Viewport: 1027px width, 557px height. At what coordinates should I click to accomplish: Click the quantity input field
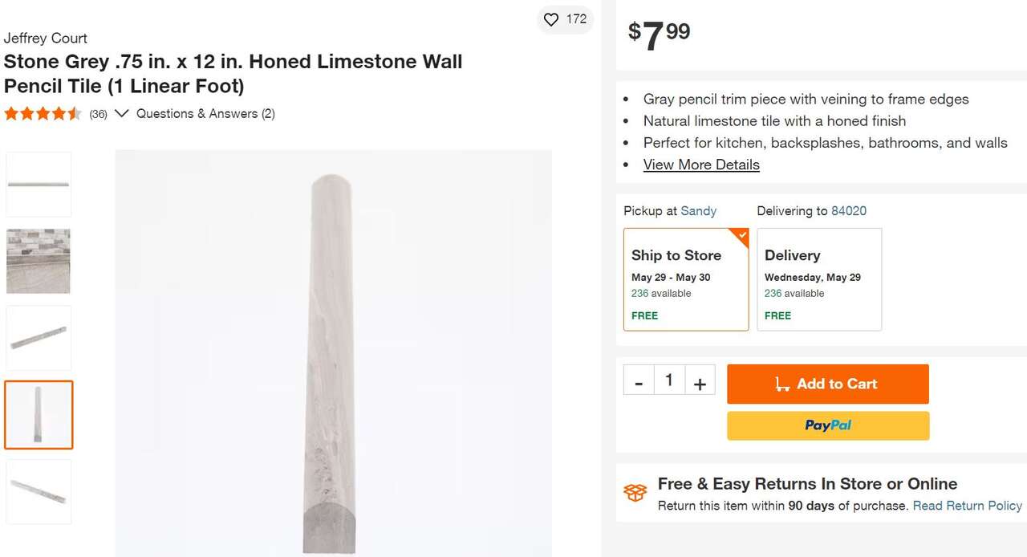tap(669, 380)
